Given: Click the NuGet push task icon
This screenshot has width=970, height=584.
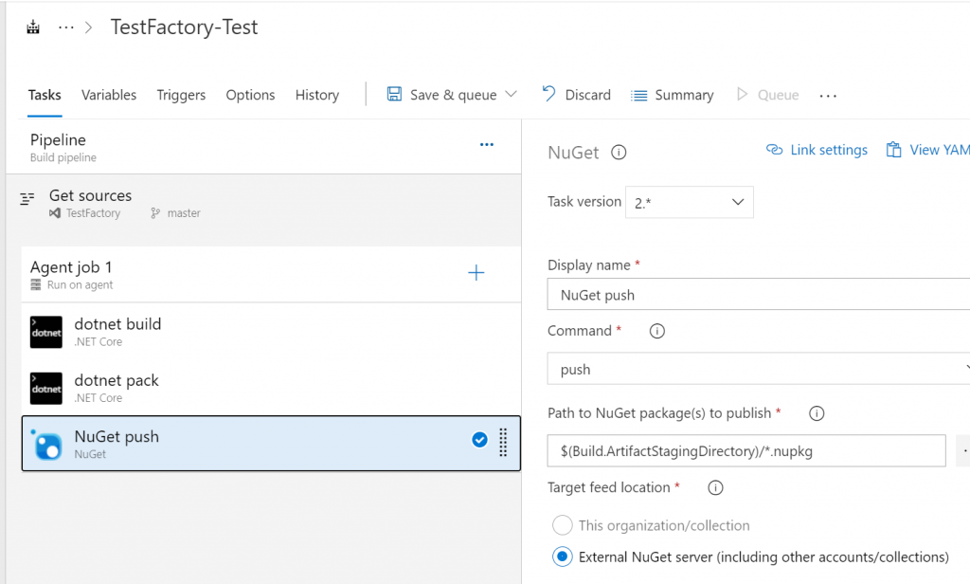Looking at the screenshot, I should pyautogui.click(x=46, y=444).
